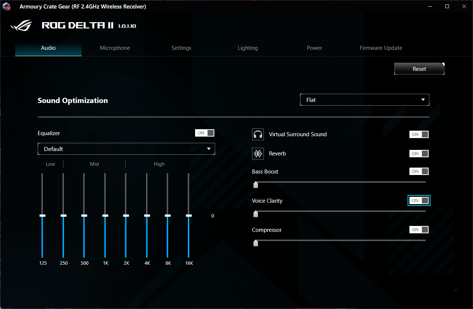View the Firmware Update tab
This screenshot has width=473, height=309.
pyautogui.click(x=381, y=48)
